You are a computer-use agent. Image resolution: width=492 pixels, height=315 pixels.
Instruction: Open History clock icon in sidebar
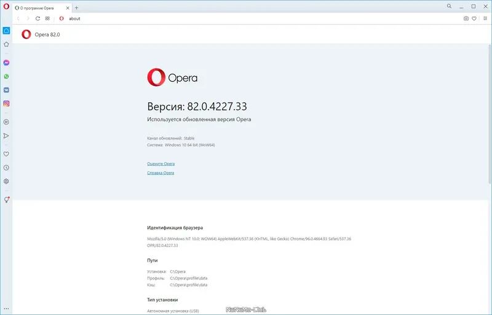coord(6,168)
